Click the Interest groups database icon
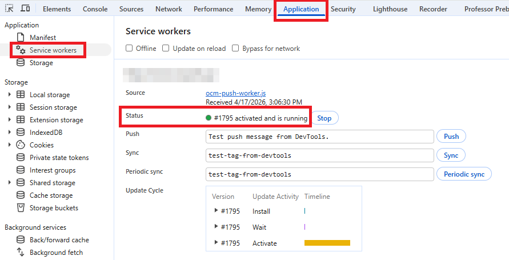The width and height of the screenshot is (509, 260). tap(21, 170)
